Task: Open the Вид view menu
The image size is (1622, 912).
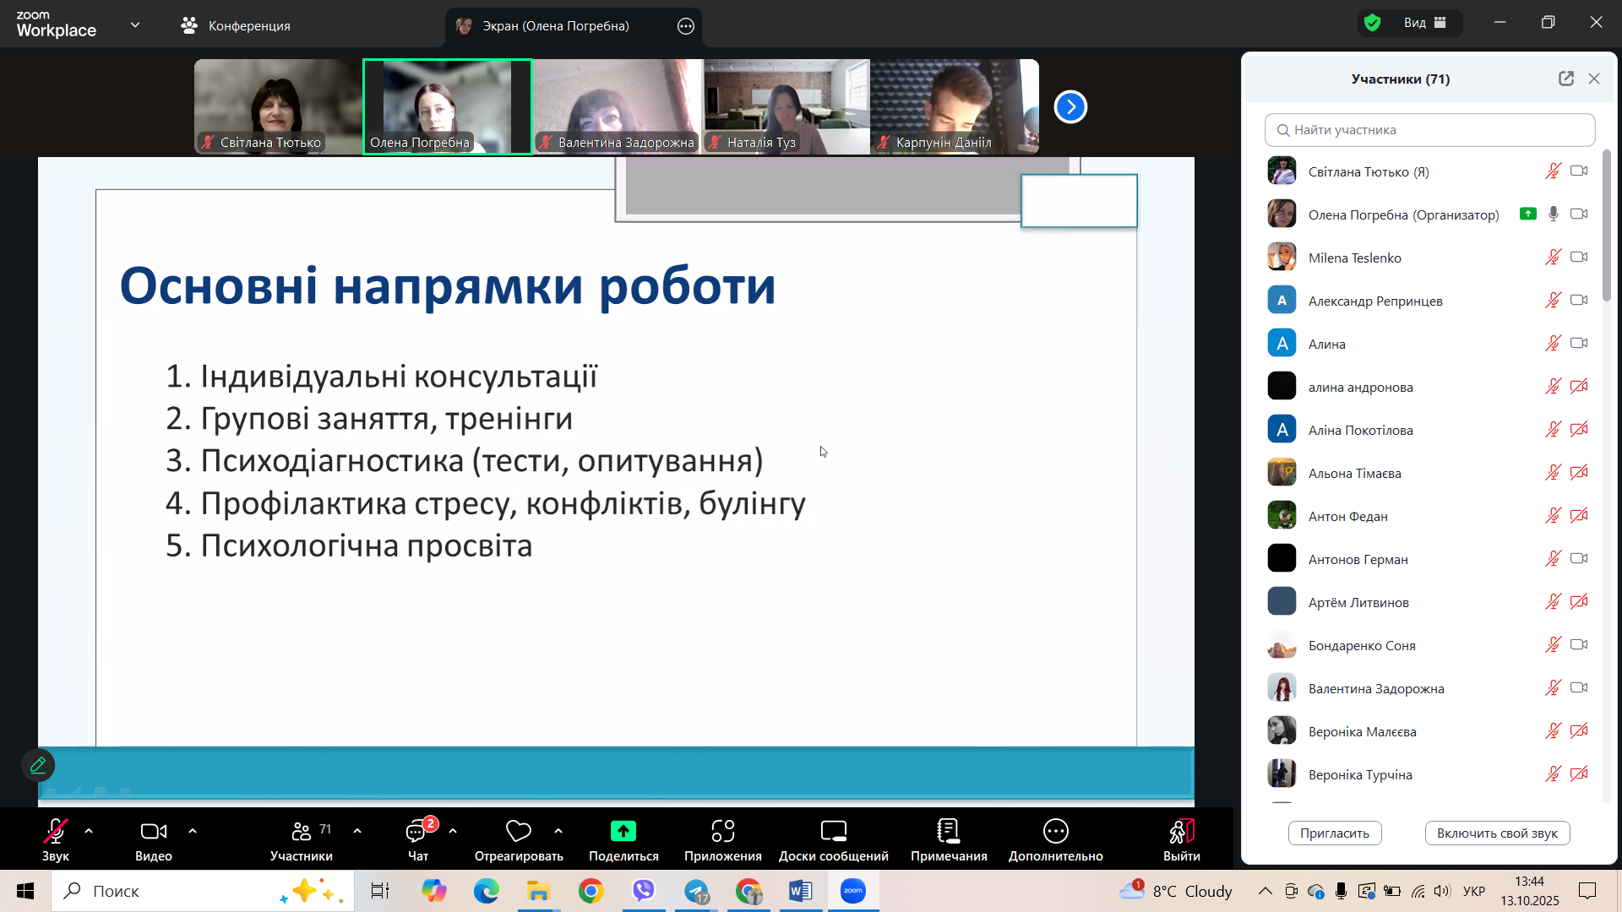Action: 1425,24
